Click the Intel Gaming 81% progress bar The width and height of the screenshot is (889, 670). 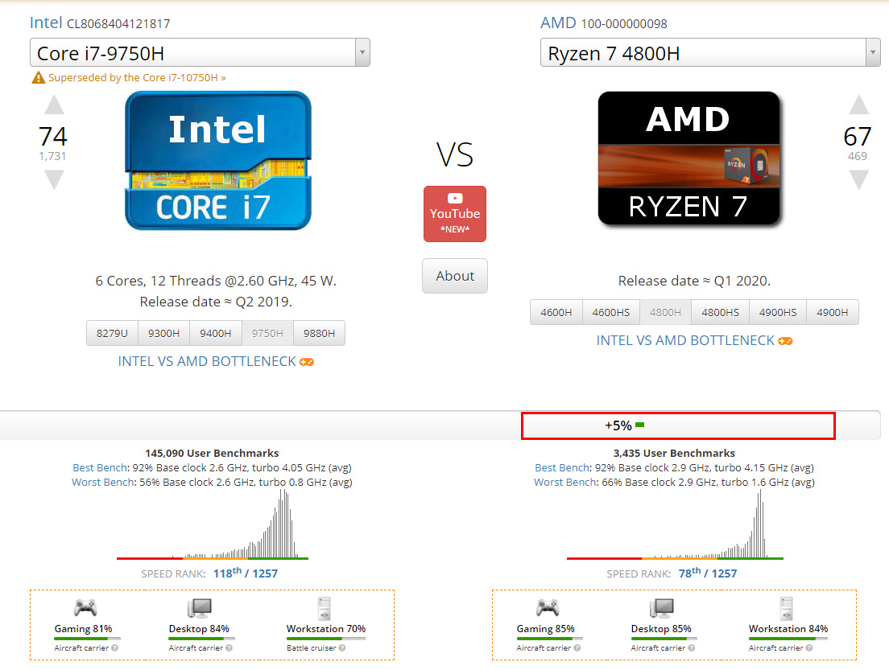coord(87,639)
